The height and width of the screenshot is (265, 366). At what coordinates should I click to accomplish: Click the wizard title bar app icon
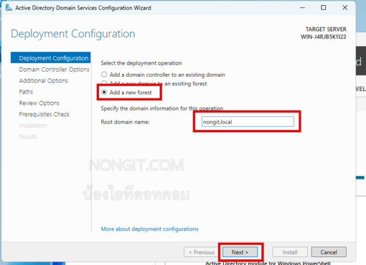click(9, 8)
